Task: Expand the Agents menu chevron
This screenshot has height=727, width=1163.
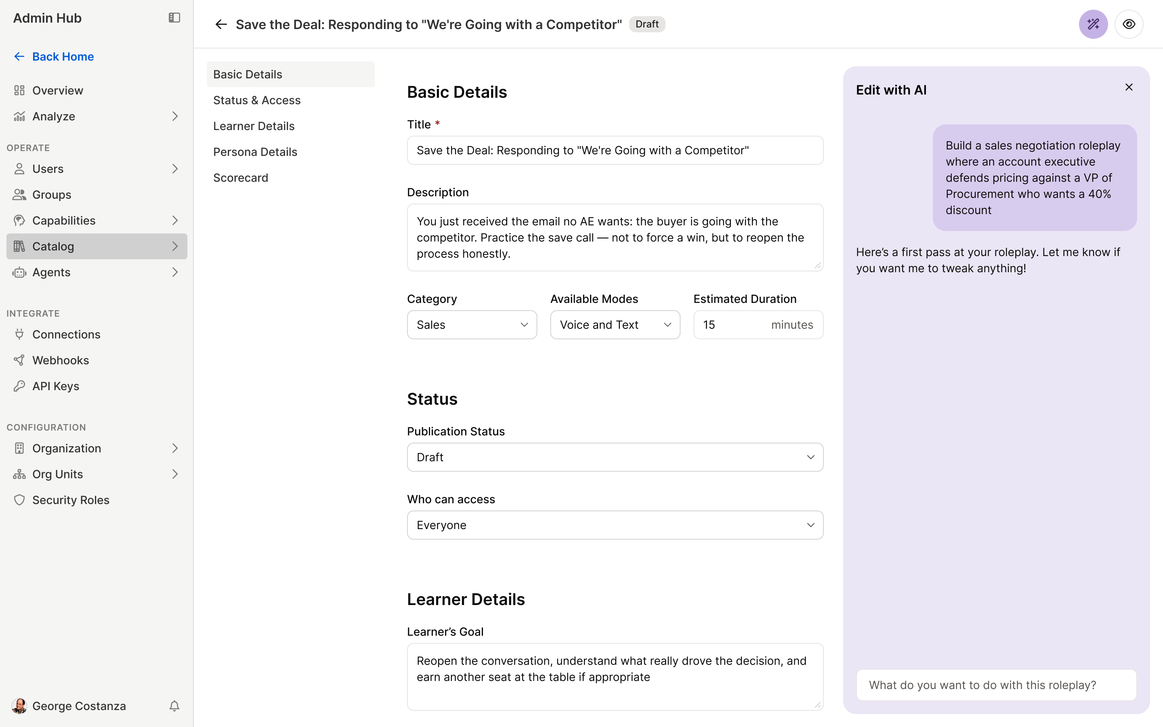Action: tap(175, 272)
